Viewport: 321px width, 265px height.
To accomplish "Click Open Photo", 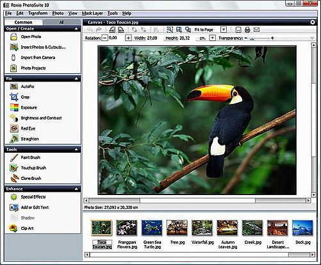I will [x=31, y=37].
